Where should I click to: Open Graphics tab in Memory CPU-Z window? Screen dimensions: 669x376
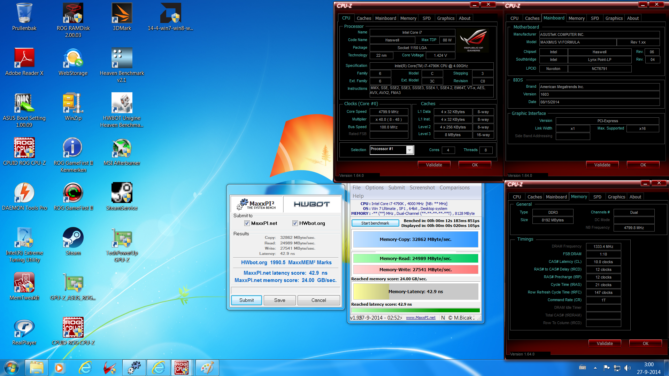[x=616, y=197]
